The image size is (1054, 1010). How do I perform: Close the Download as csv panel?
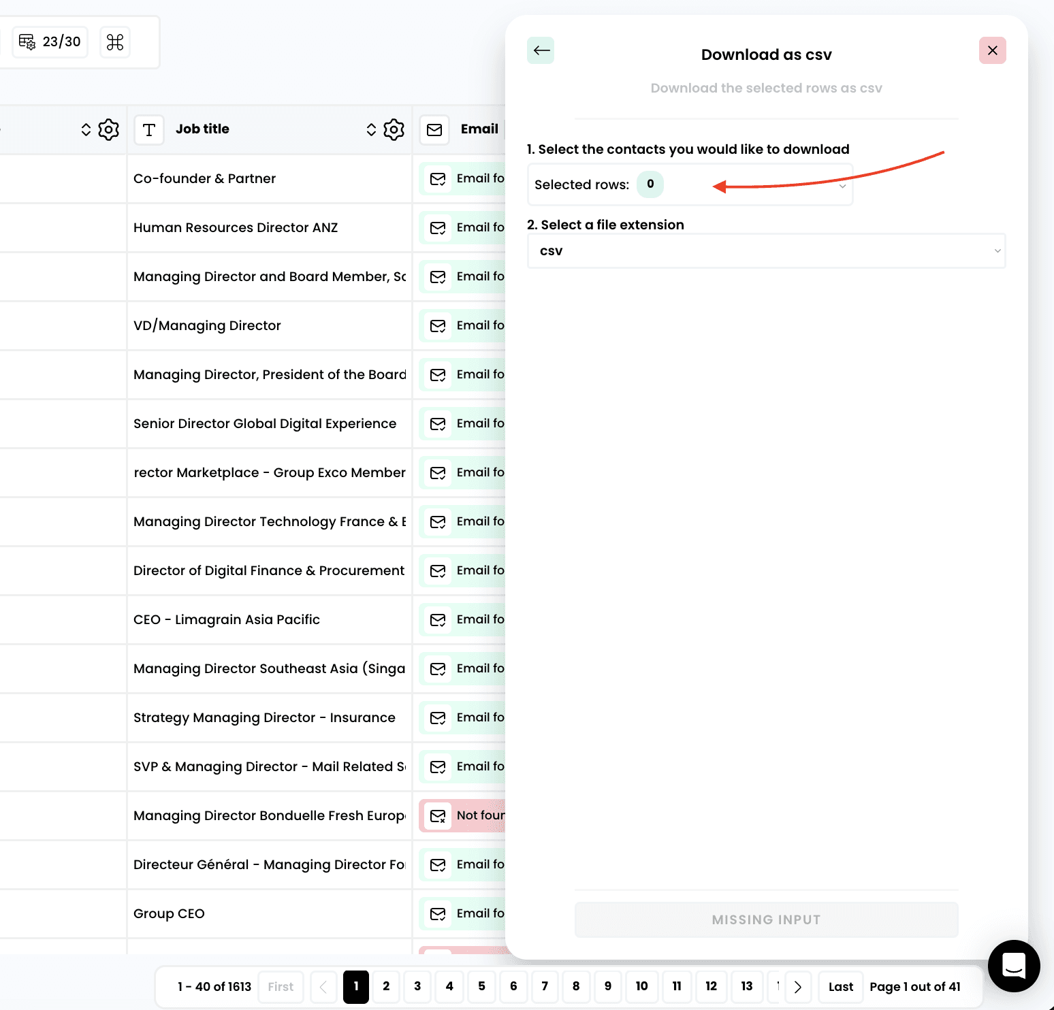(x=992, y=50)
